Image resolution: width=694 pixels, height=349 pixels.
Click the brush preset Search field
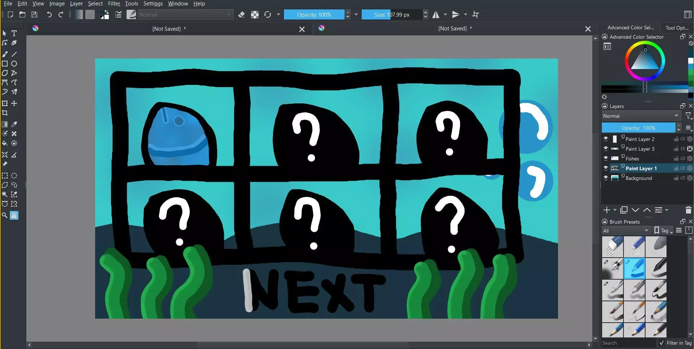(627, 343)
